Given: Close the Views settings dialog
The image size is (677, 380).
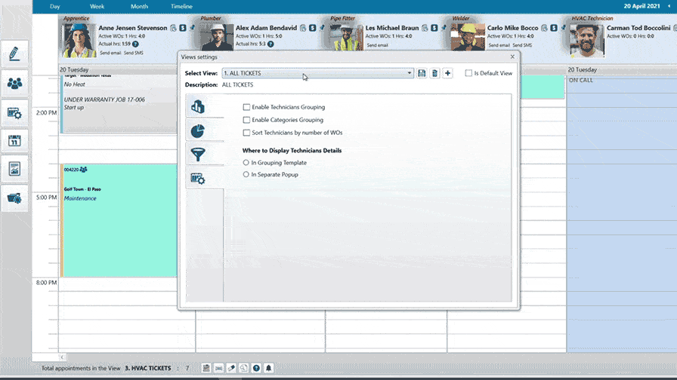Looking at the screenshot, I should [512, 57].
